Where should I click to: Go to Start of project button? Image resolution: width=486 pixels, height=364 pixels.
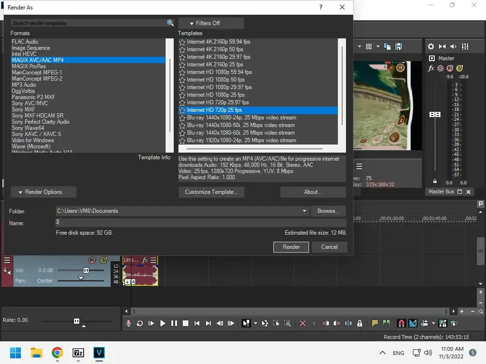tap(197, 323)
